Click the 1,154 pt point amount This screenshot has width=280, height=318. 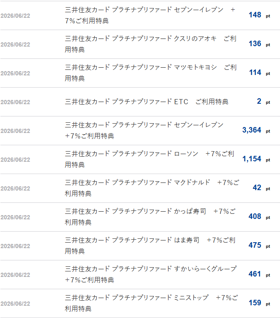[x=256, y=159]
